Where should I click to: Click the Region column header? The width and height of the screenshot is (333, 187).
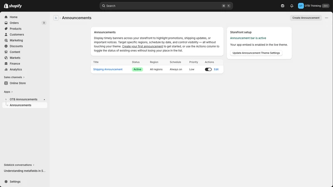click(x=154, y=62)
